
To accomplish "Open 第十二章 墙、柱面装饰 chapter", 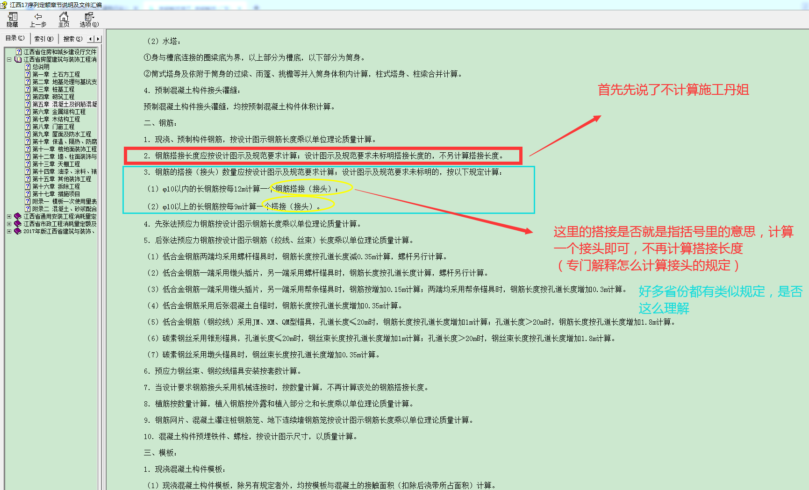I will (x=64, y=156).
